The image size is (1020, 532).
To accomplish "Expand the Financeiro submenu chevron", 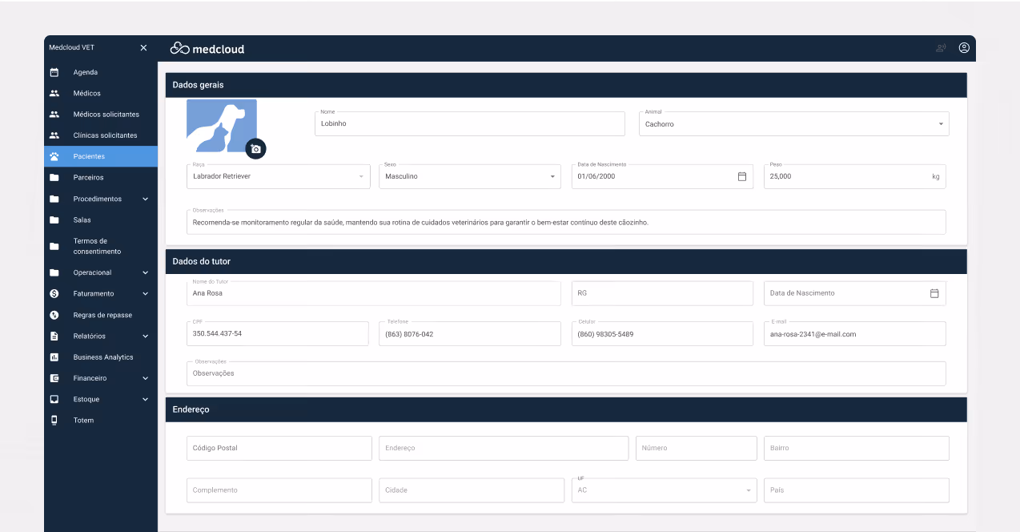I will (146, 378).
